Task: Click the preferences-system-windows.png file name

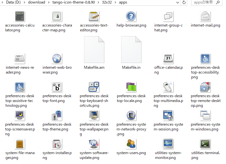Action: point(206,127)
